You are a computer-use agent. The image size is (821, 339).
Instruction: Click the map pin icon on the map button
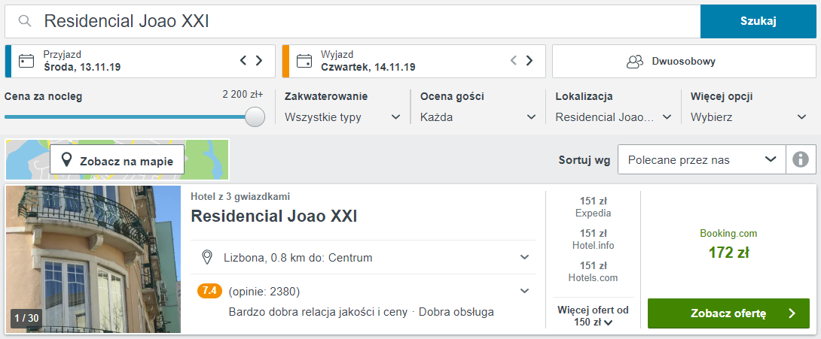click(66, 160)
